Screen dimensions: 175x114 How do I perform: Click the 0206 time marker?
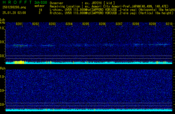[x=102, y=24]
